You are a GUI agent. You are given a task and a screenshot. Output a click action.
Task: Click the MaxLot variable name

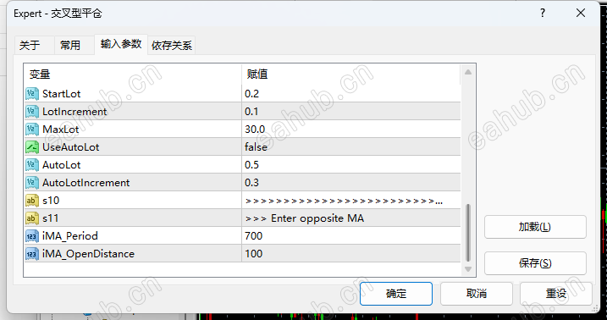tap(61, 130)
